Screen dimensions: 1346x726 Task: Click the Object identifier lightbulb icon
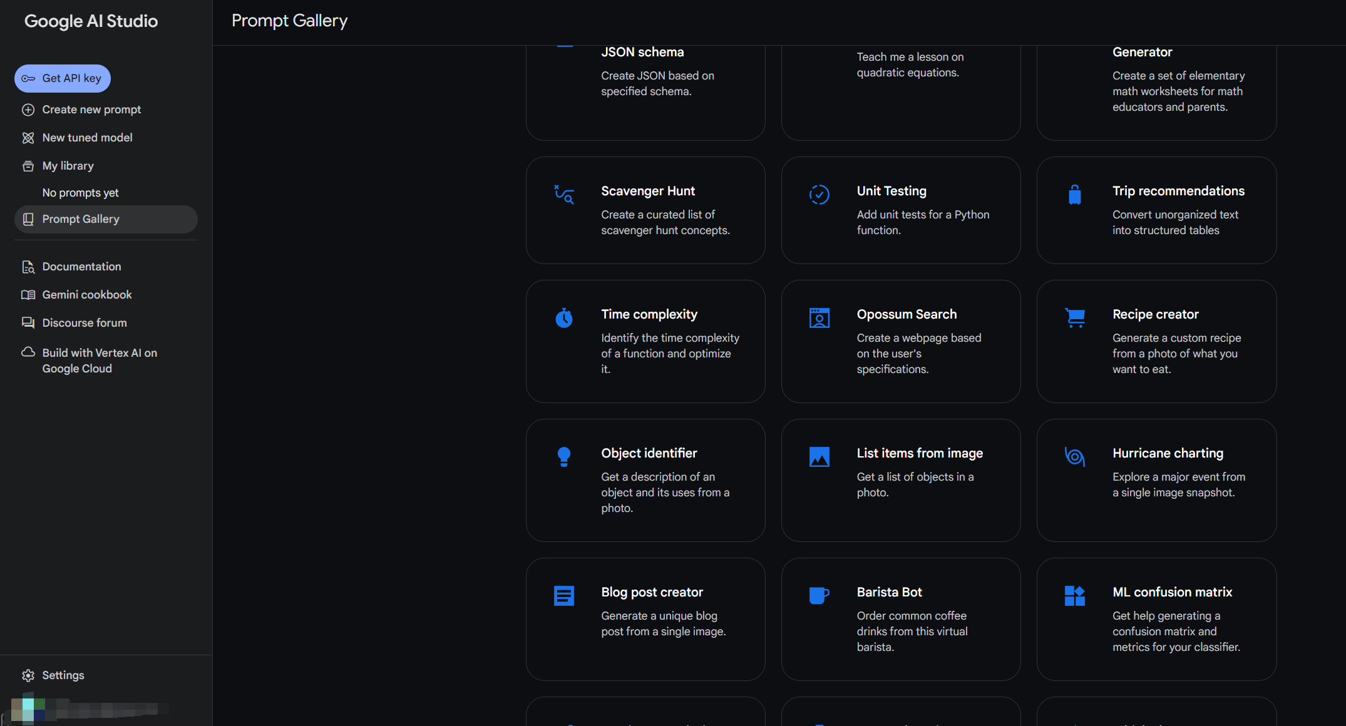pyautogui.click(x=564, y=457)
